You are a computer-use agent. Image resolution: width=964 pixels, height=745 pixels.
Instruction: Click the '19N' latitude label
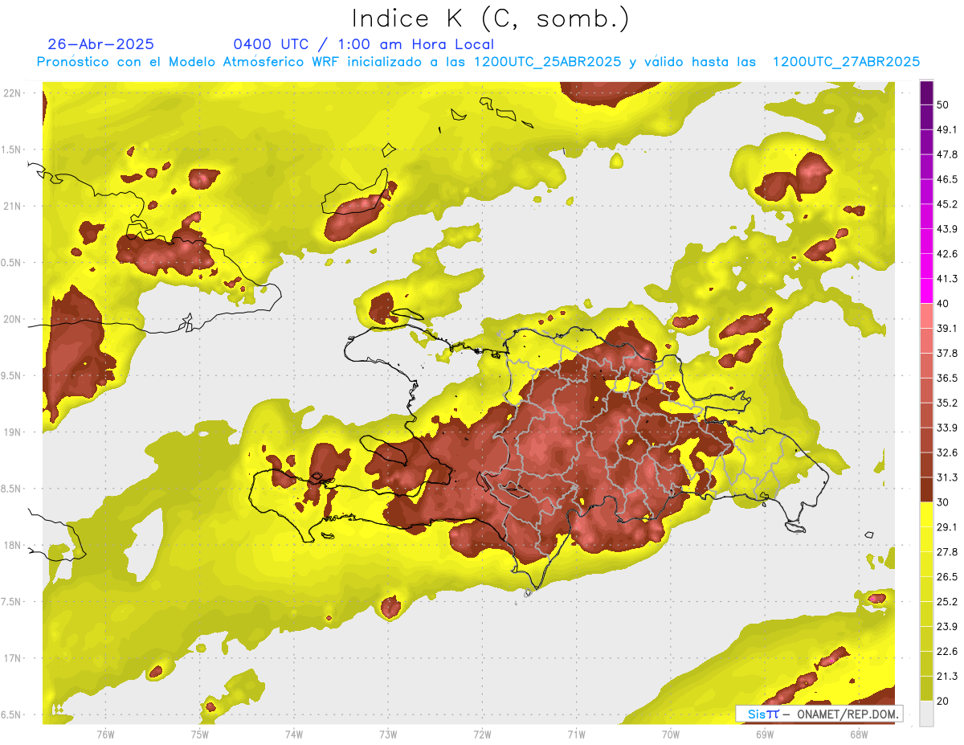click(x=12, y=432)
